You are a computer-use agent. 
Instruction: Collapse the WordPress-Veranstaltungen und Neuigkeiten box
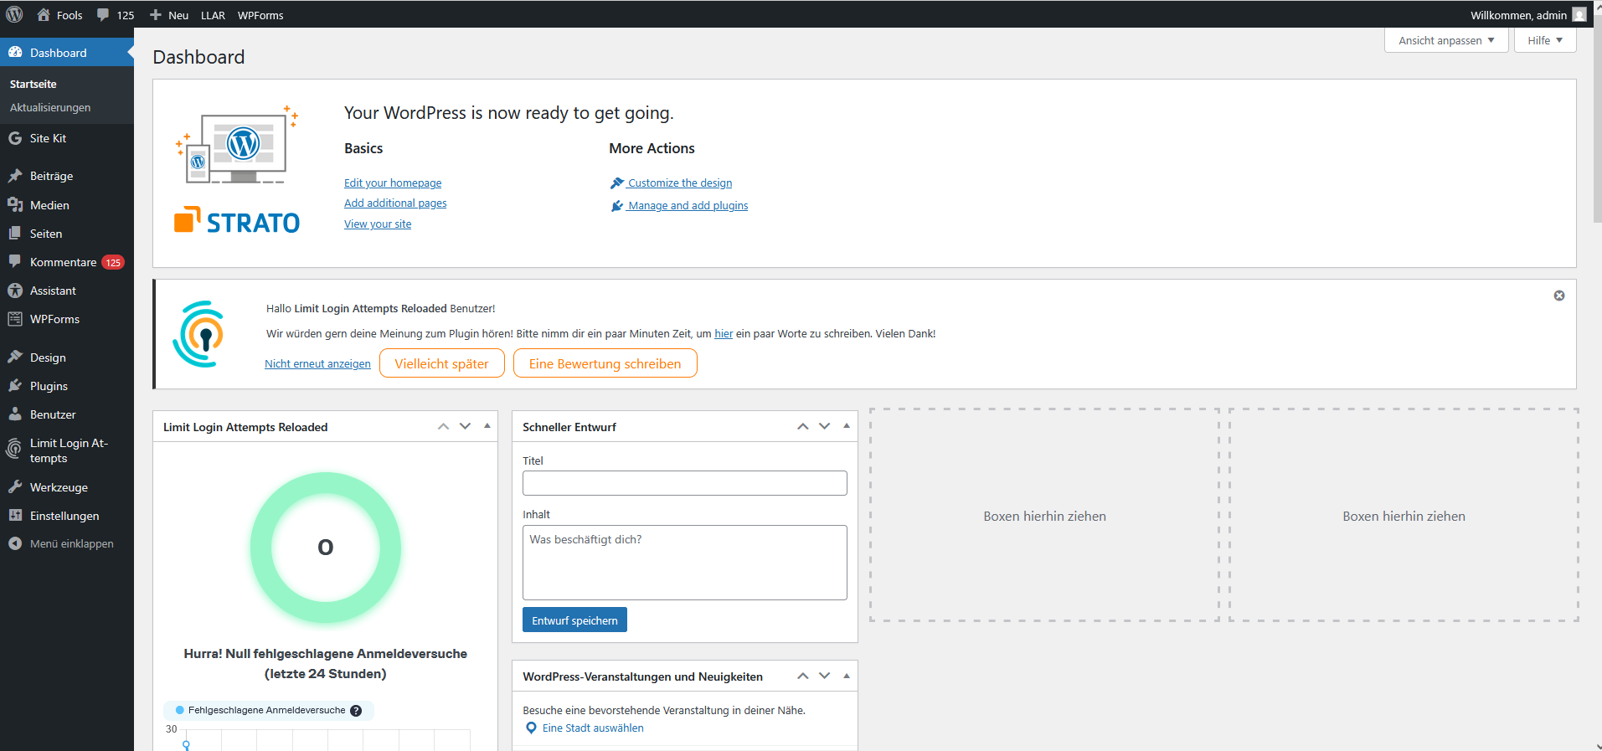click(847, 676)
